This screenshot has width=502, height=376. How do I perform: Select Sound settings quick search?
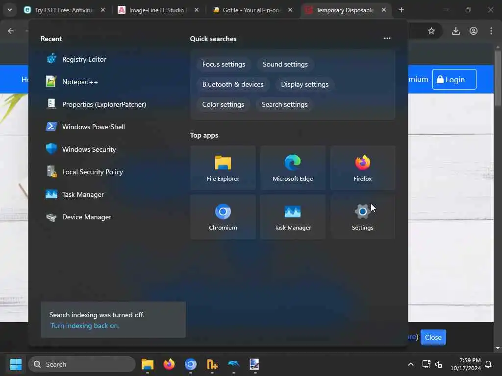tap(285, 64)
